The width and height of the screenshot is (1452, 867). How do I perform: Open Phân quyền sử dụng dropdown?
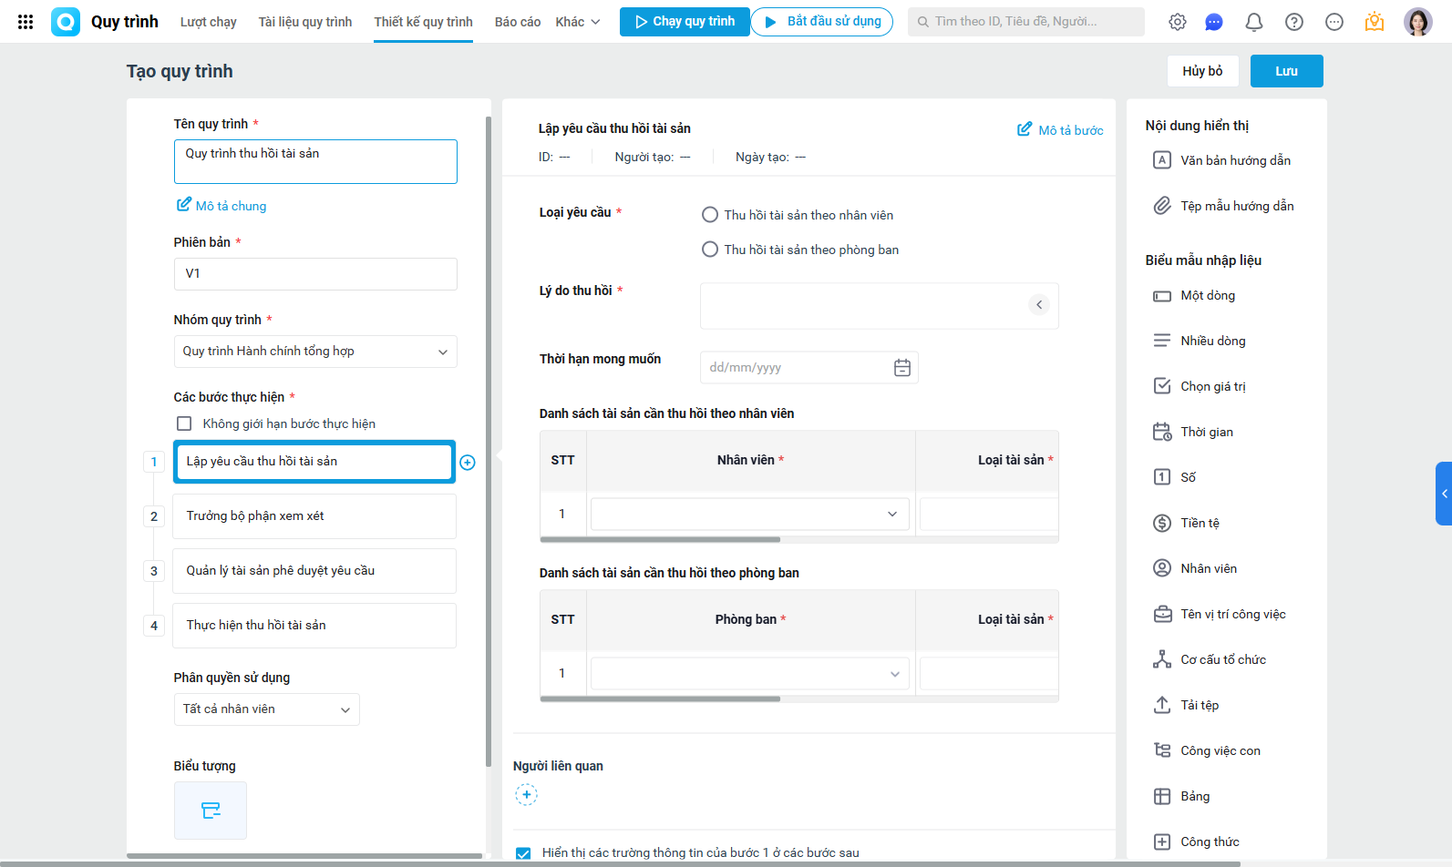266,709
